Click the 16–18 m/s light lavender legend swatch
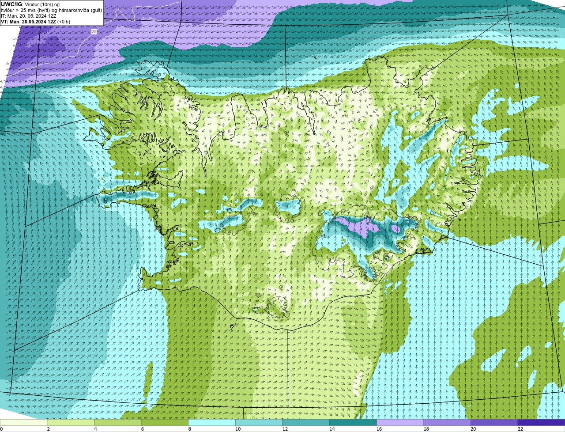 400,422
